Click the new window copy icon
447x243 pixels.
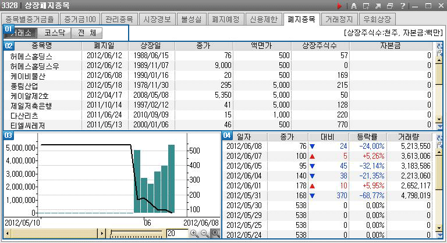[x=366, y=6]
